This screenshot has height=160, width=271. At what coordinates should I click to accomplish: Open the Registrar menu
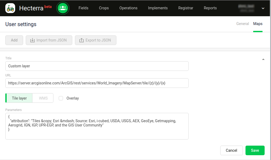[186, 8]
